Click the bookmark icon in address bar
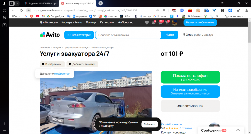Image resolution: width=251 pixels, height=134 pixels. coord(164,10)
